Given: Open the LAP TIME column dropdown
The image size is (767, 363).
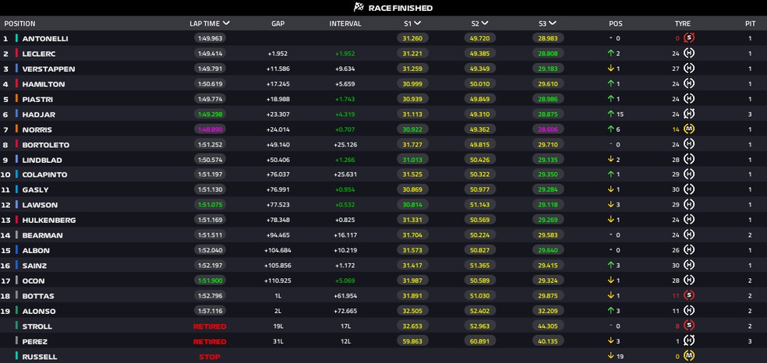Looking at the screenshot, I should (x=225, y=23).
